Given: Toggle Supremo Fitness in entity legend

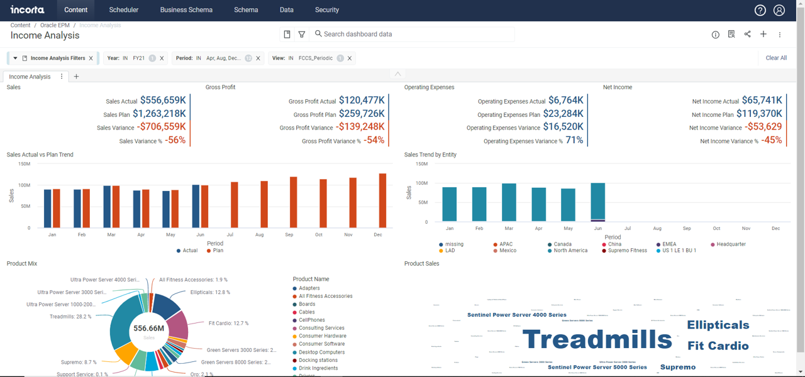Looking at the screenshot, I should tap(625, 250).
